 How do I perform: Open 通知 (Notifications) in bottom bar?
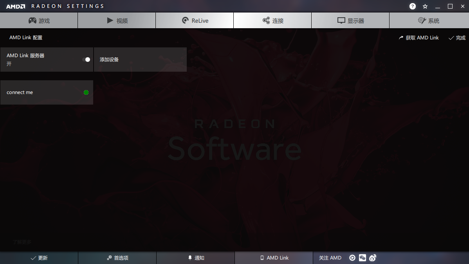tap(196, 258)
